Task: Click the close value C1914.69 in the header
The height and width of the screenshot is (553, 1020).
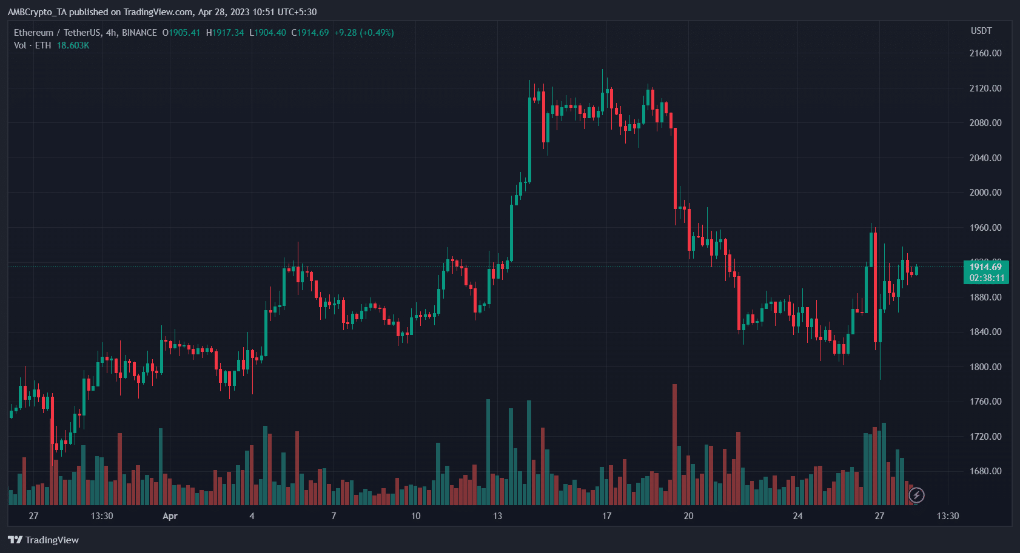Action: pos(310,33)
